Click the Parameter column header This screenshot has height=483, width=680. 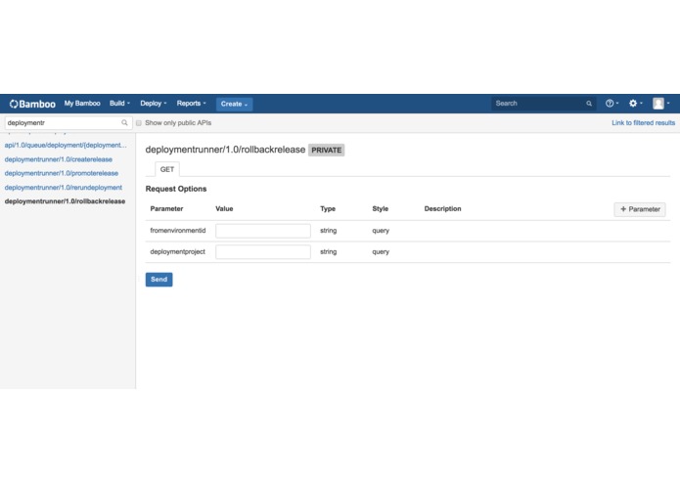(166, 209)
